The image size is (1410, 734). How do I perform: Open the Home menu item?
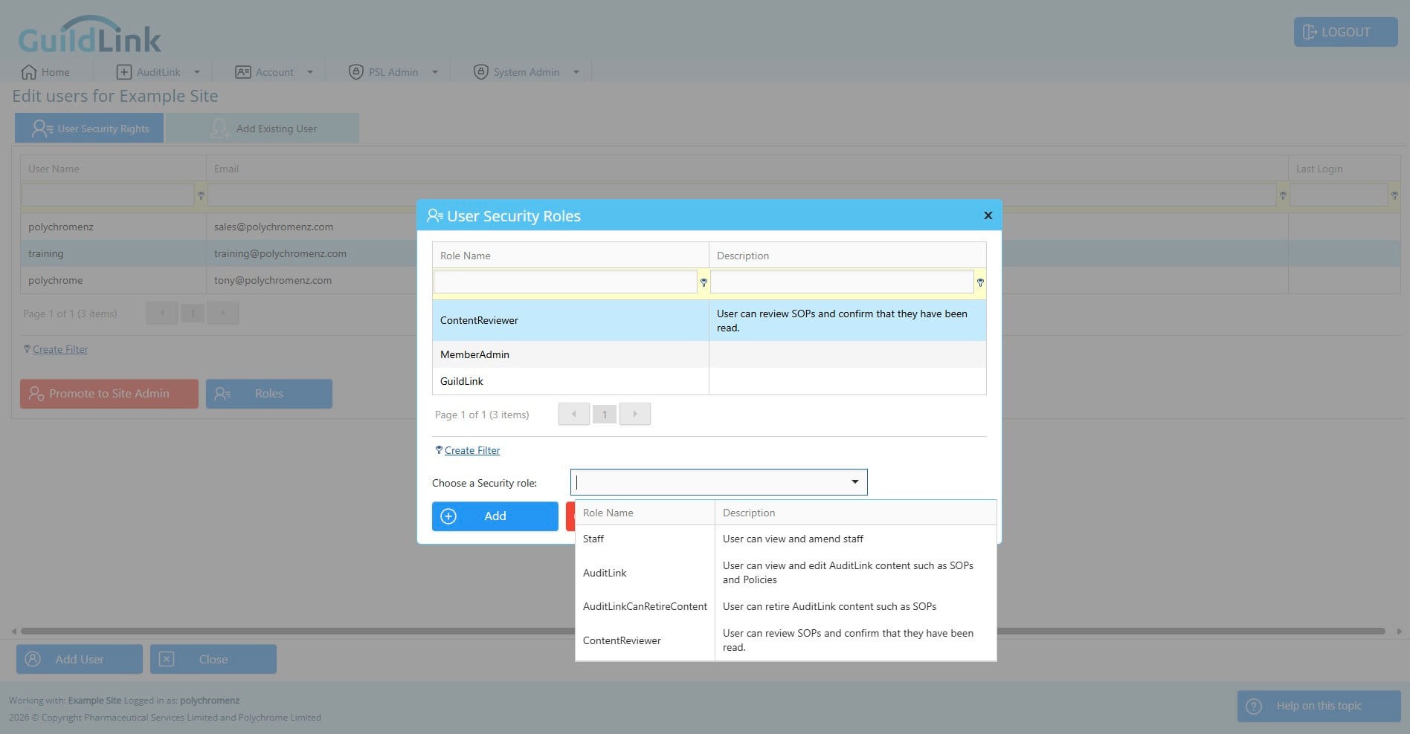45,72
